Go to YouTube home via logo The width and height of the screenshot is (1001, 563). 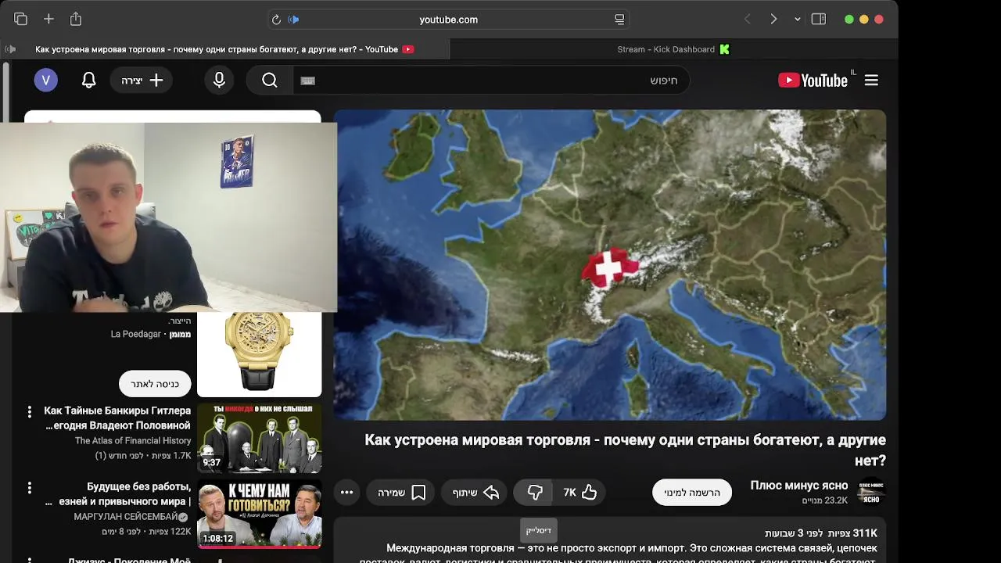pyautogui.click(x=813, y=80)
